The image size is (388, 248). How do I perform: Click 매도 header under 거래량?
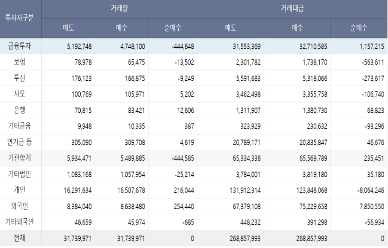click(x=68, y=28)
